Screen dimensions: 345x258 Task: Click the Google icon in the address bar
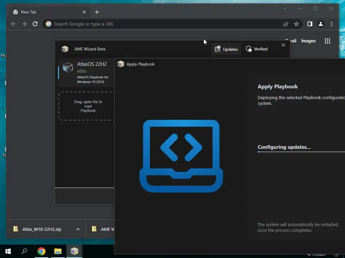click(49, 24)
